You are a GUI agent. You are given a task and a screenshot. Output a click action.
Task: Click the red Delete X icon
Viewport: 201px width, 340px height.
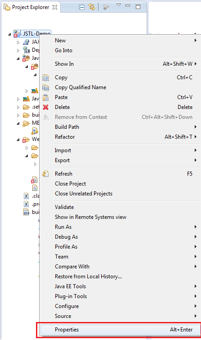(x=46, y=107)
